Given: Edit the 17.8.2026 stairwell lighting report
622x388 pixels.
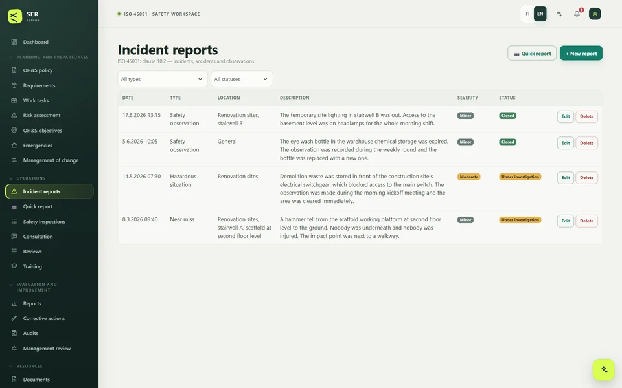Looking at the screenshot, I should tap(565, 116).
